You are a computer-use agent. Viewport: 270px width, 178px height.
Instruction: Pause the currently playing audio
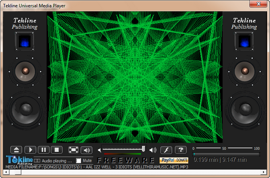(44, 150)
